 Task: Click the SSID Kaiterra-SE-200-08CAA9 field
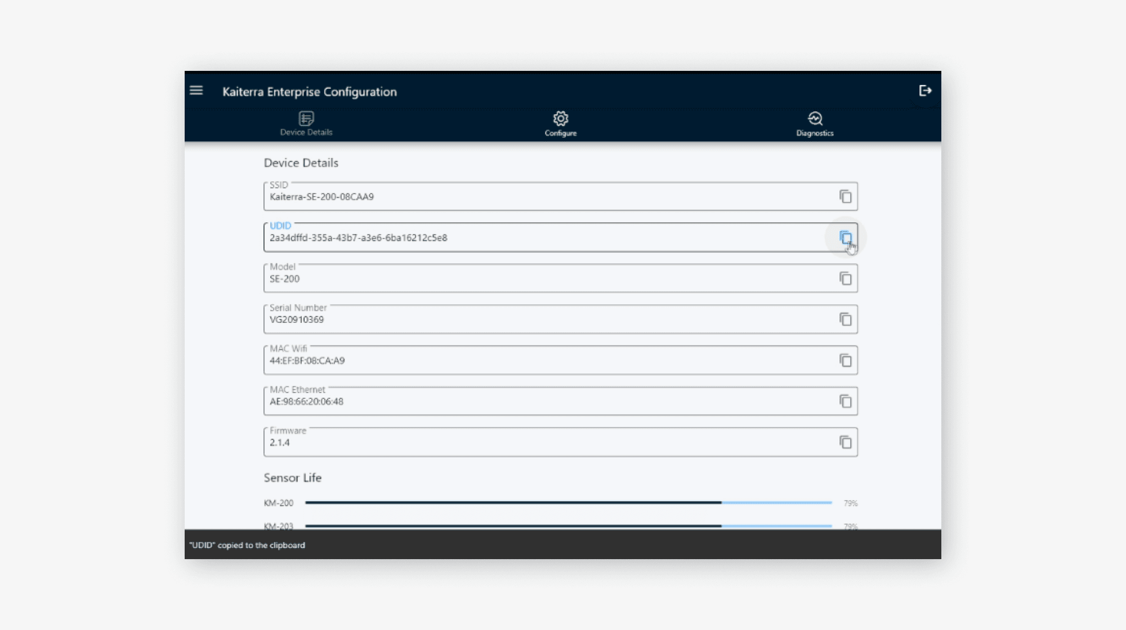pyautogui.click(x=507, y=197)
